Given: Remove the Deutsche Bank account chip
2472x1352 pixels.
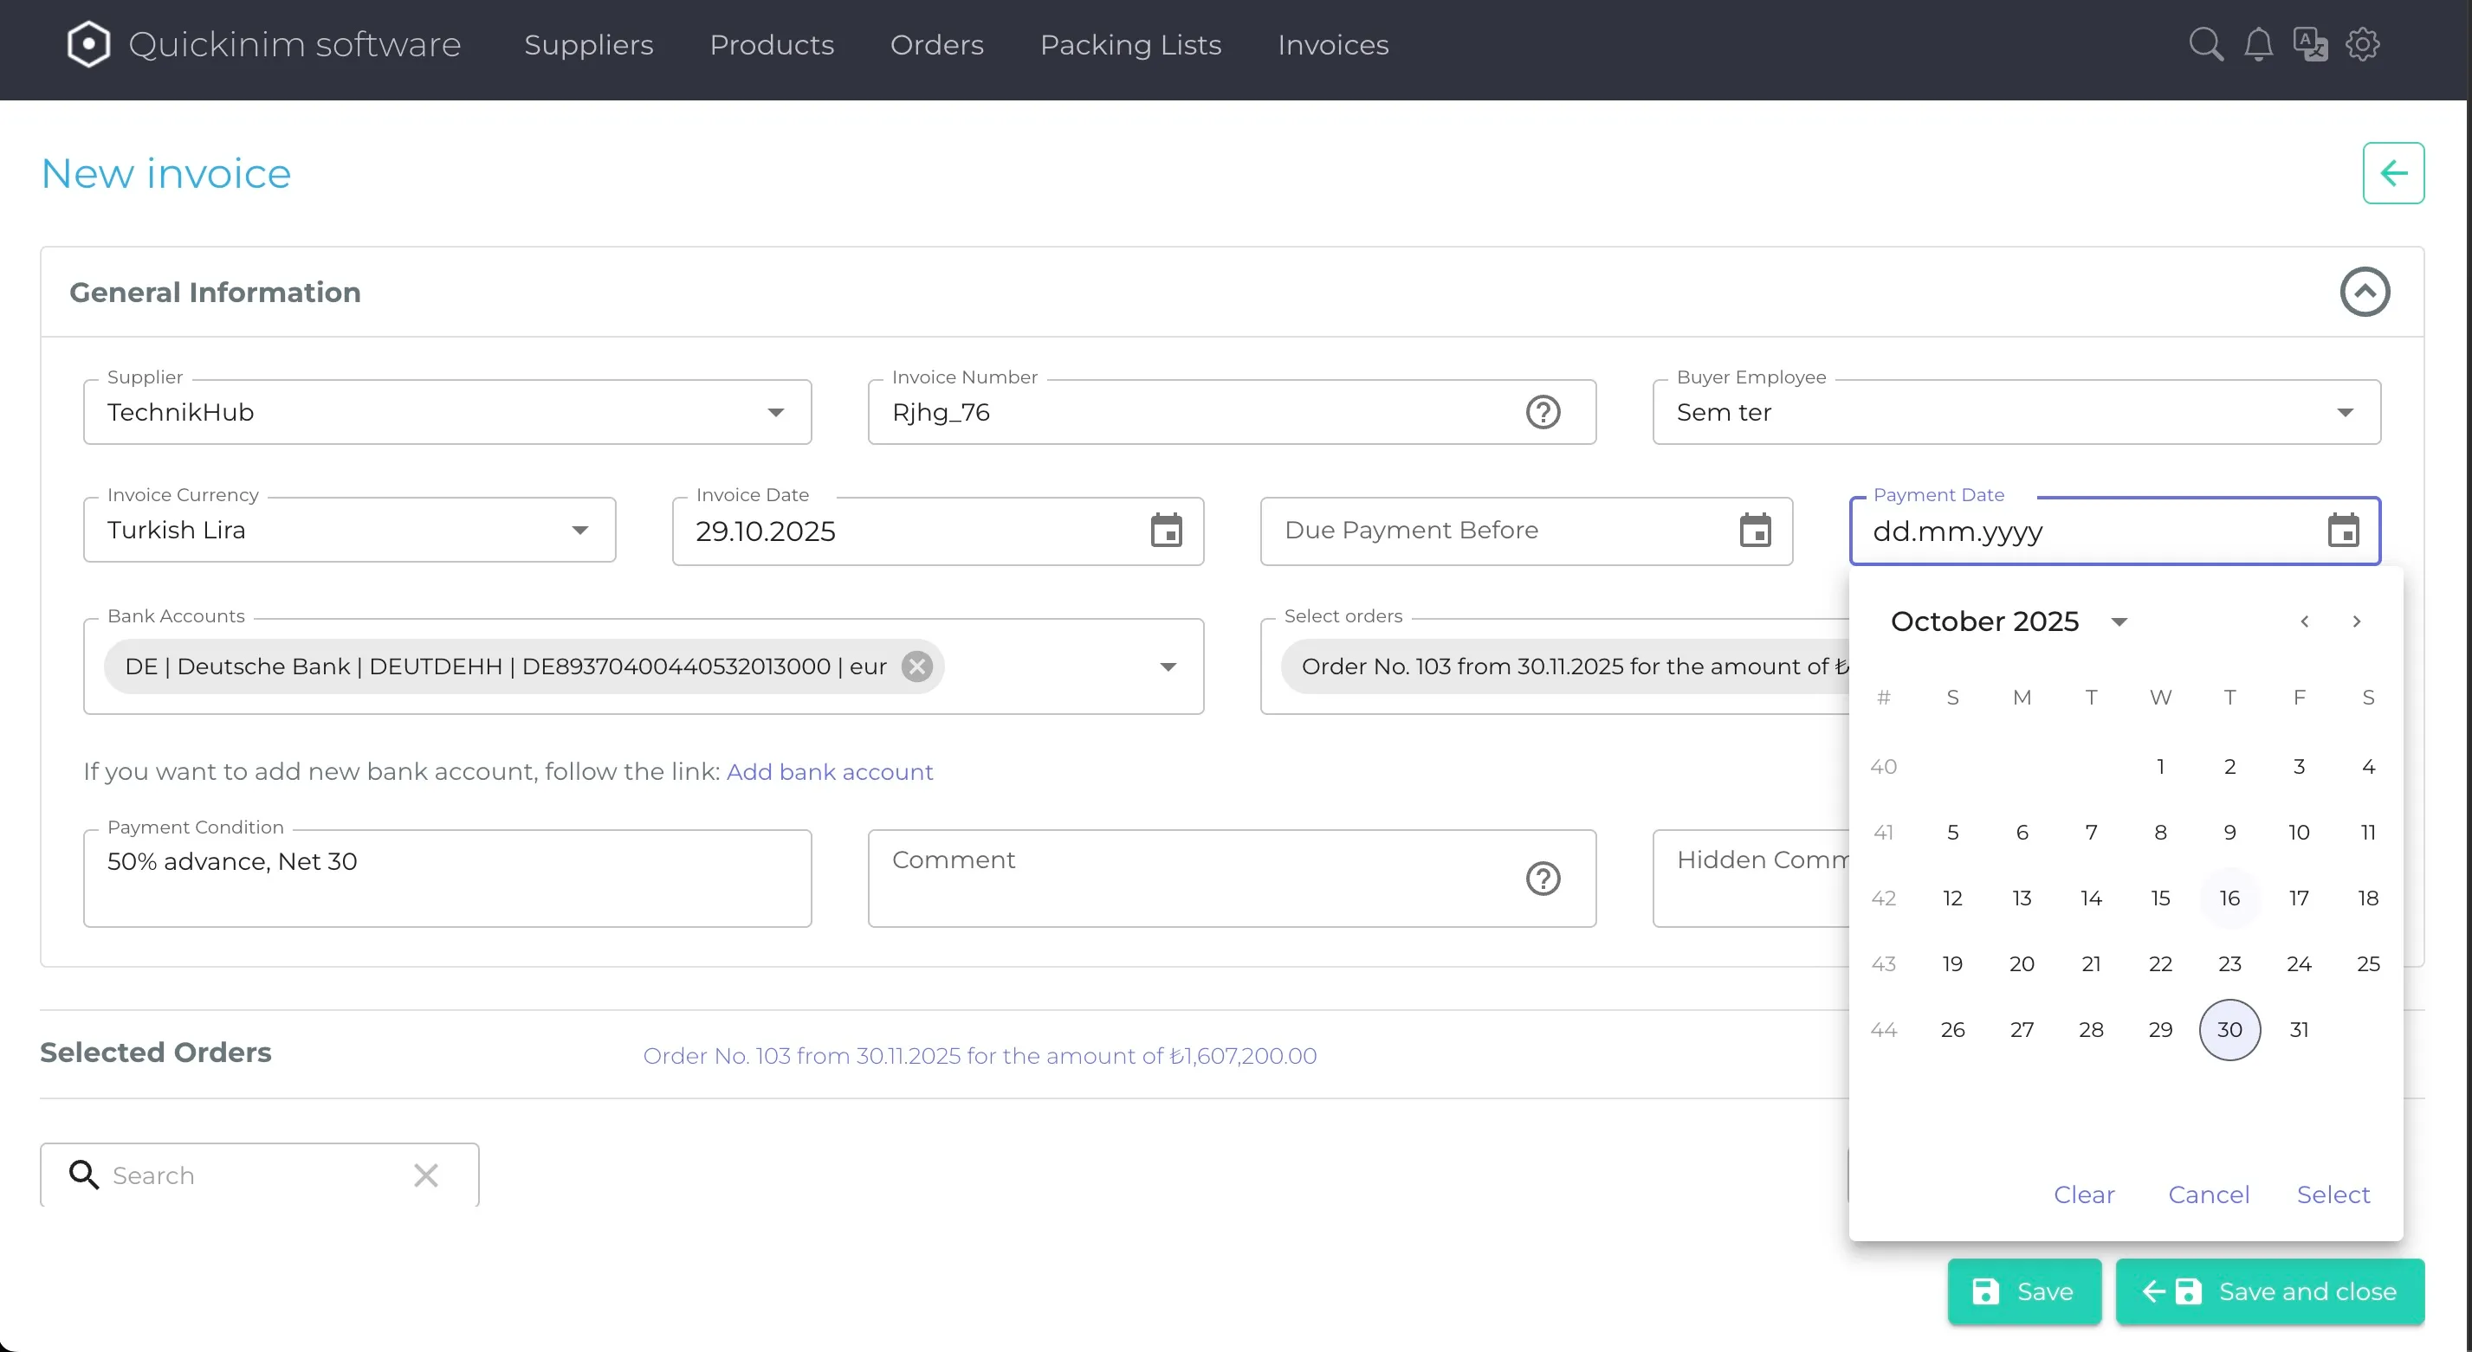Looking at the screenshot, I should 916,666.
